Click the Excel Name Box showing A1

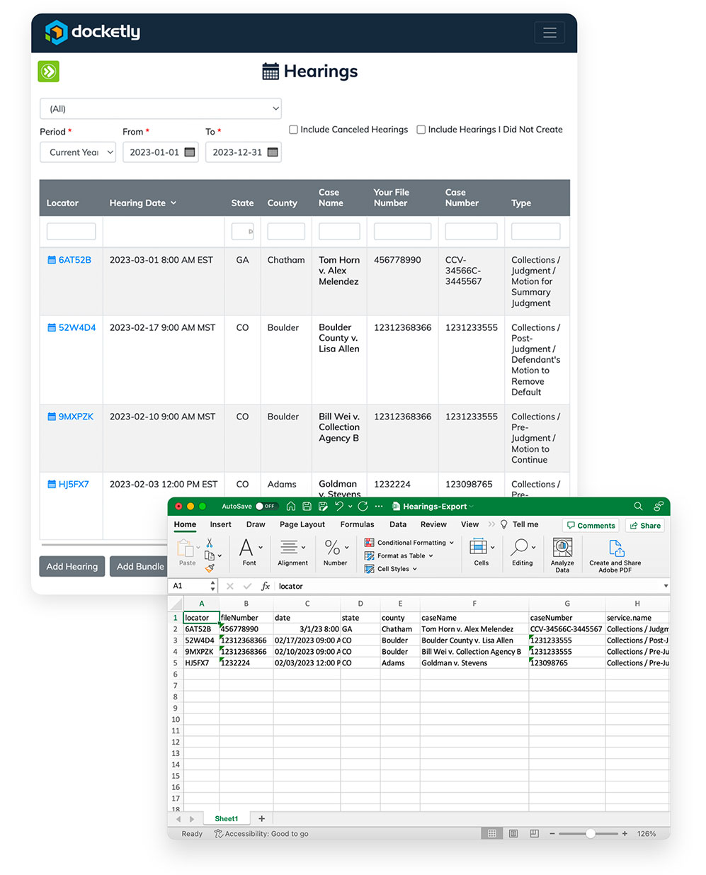tap(192, 586)
